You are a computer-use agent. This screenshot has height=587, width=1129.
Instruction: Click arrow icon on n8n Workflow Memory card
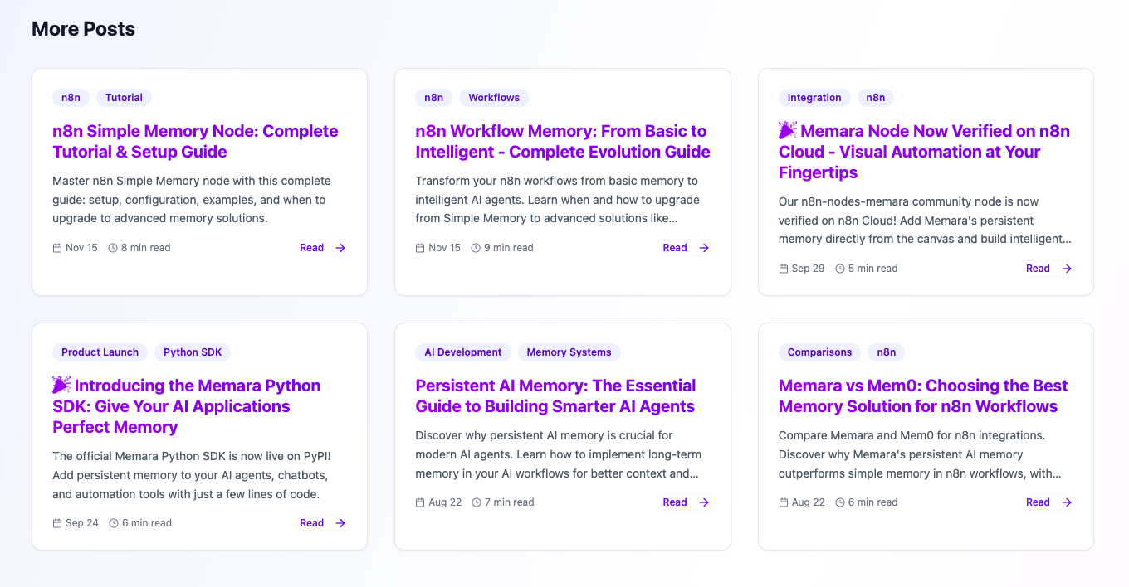tap(704, 248)
